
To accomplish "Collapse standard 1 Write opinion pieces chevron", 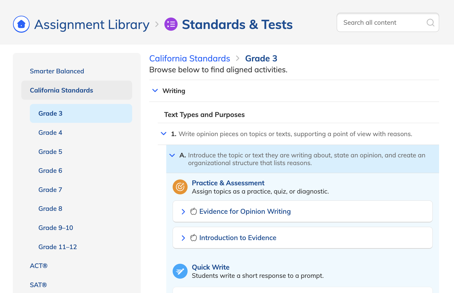I will point(164,134).
